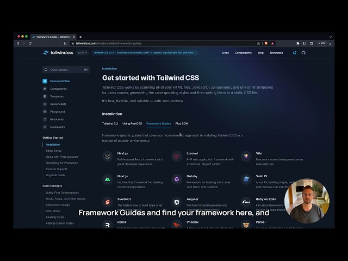348x261 pixels.
Task: Open the Dark Mode page
Action: click(x=53, y=211)
